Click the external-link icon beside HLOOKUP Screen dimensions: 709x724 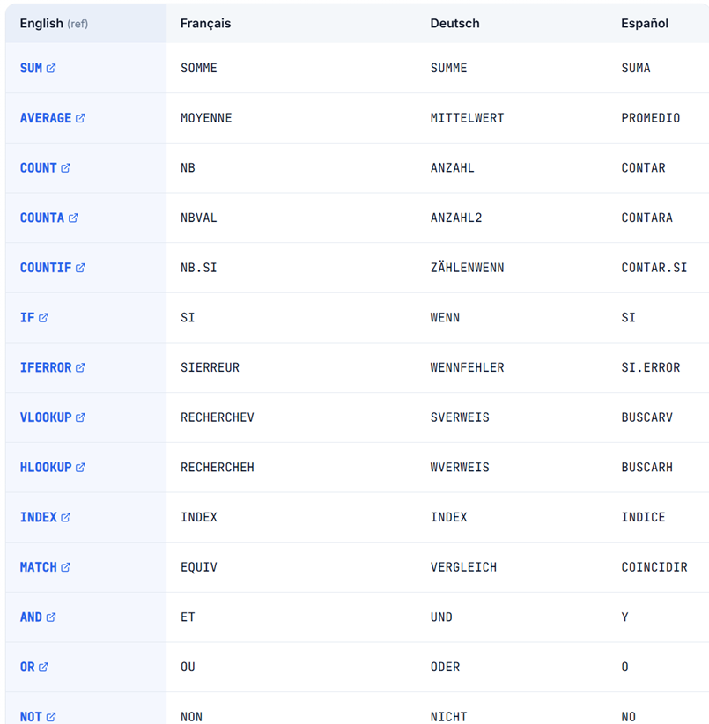80,468
